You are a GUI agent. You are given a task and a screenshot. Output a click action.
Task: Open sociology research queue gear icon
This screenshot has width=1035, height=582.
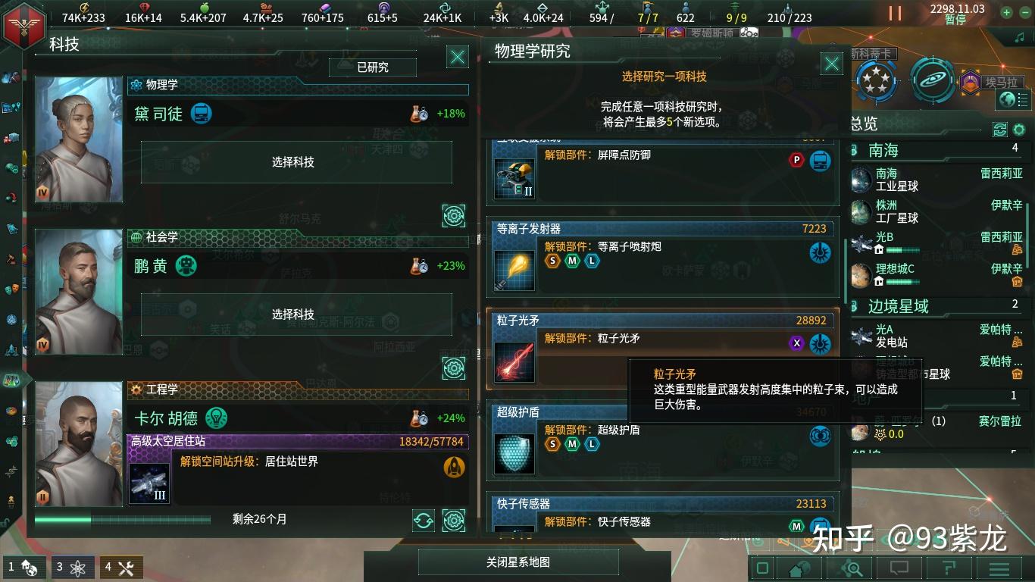tap(454, 368)
